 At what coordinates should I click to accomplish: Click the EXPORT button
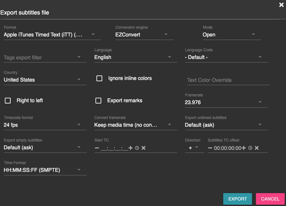pyautogui.click(x=237, y=199)
